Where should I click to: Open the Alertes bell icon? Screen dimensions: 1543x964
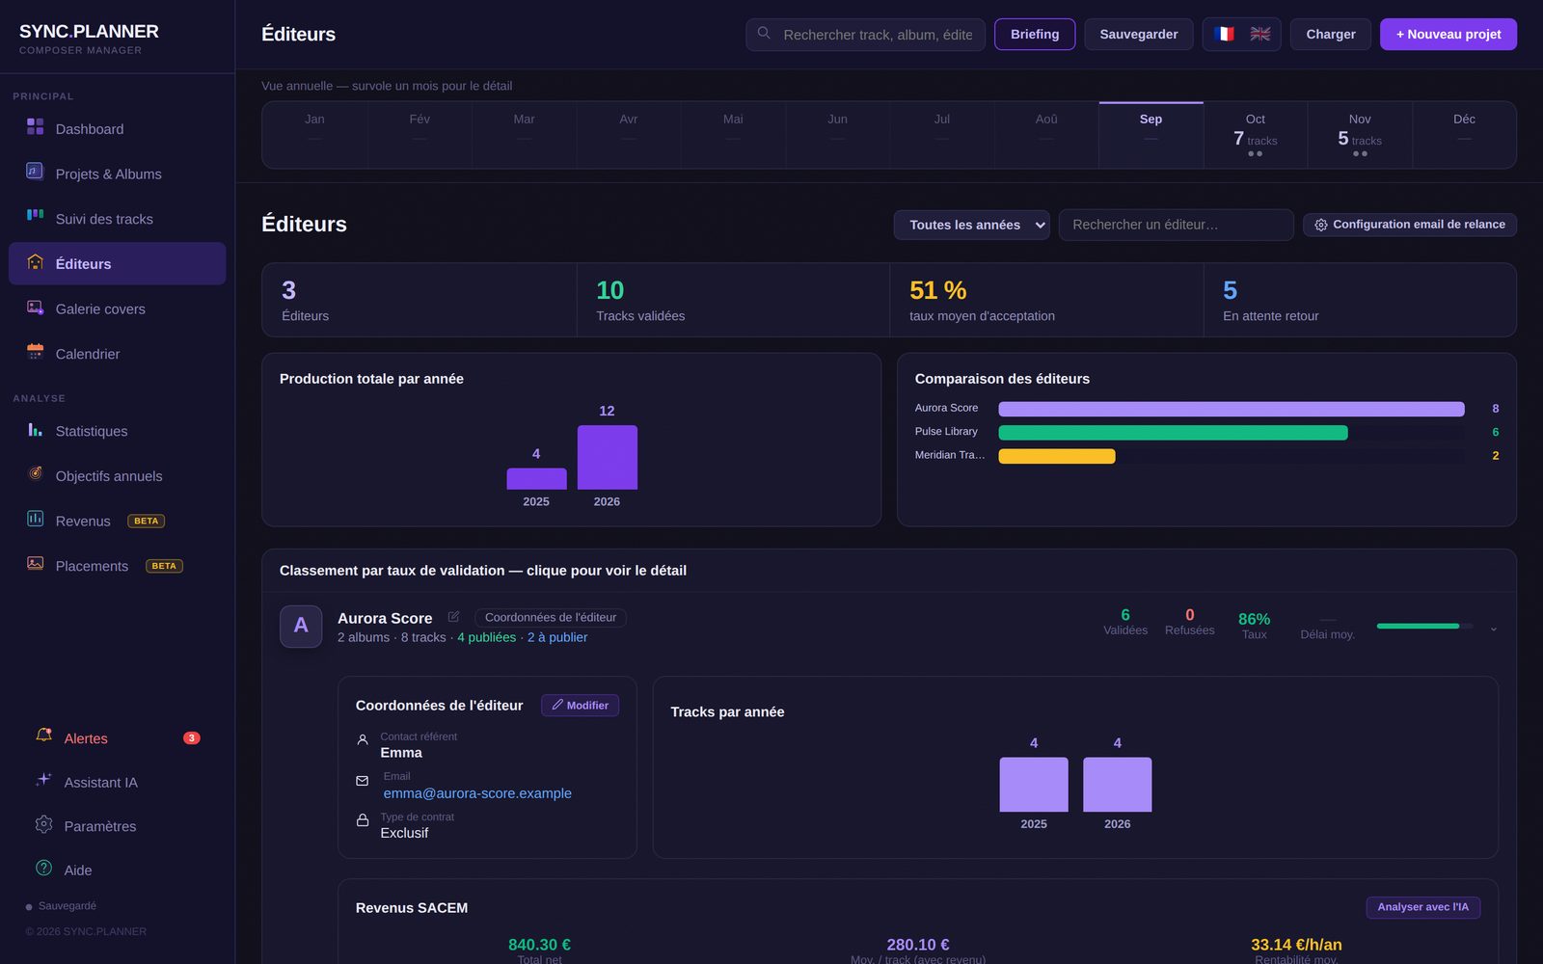pyautogui.click(x=43, y=736)
